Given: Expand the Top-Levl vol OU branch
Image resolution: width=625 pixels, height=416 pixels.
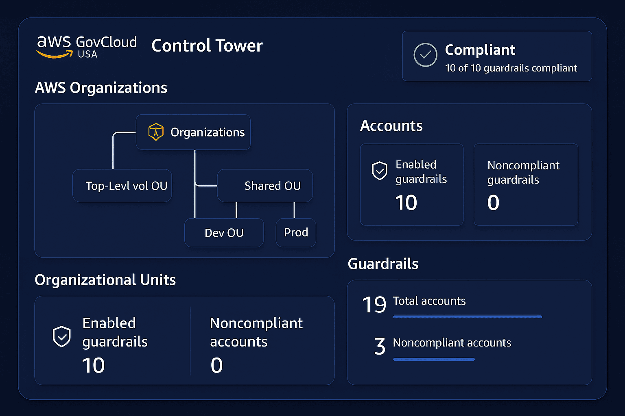Looking at the screenshot, I should (x=122, y=186).
